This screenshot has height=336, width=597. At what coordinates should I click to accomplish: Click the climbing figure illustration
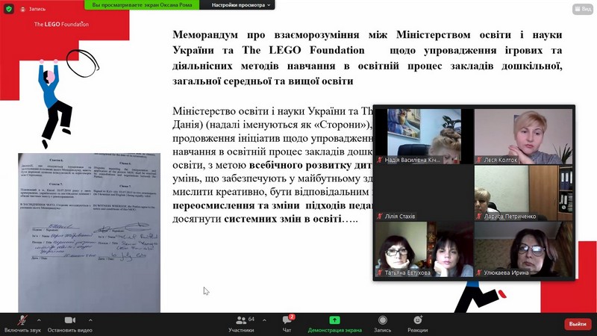pyautogui.click(x=54, y=103)
